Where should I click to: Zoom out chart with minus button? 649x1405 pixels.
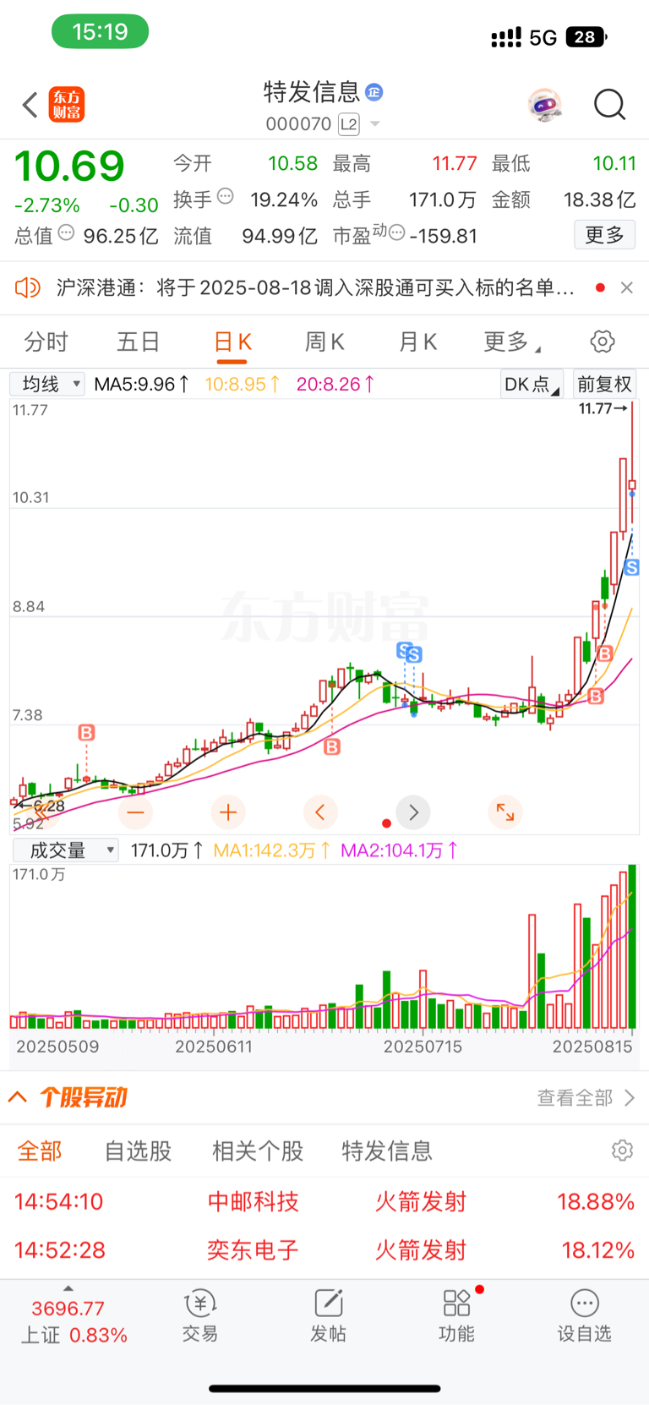coord(135,812)
